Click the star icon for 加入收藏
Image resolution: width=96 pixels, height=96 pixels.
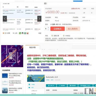(3, 33)
